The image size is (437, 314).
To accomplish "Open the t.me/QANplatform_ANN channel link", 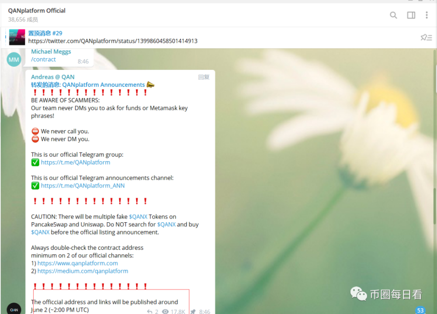I will click(x=83, y=186).
